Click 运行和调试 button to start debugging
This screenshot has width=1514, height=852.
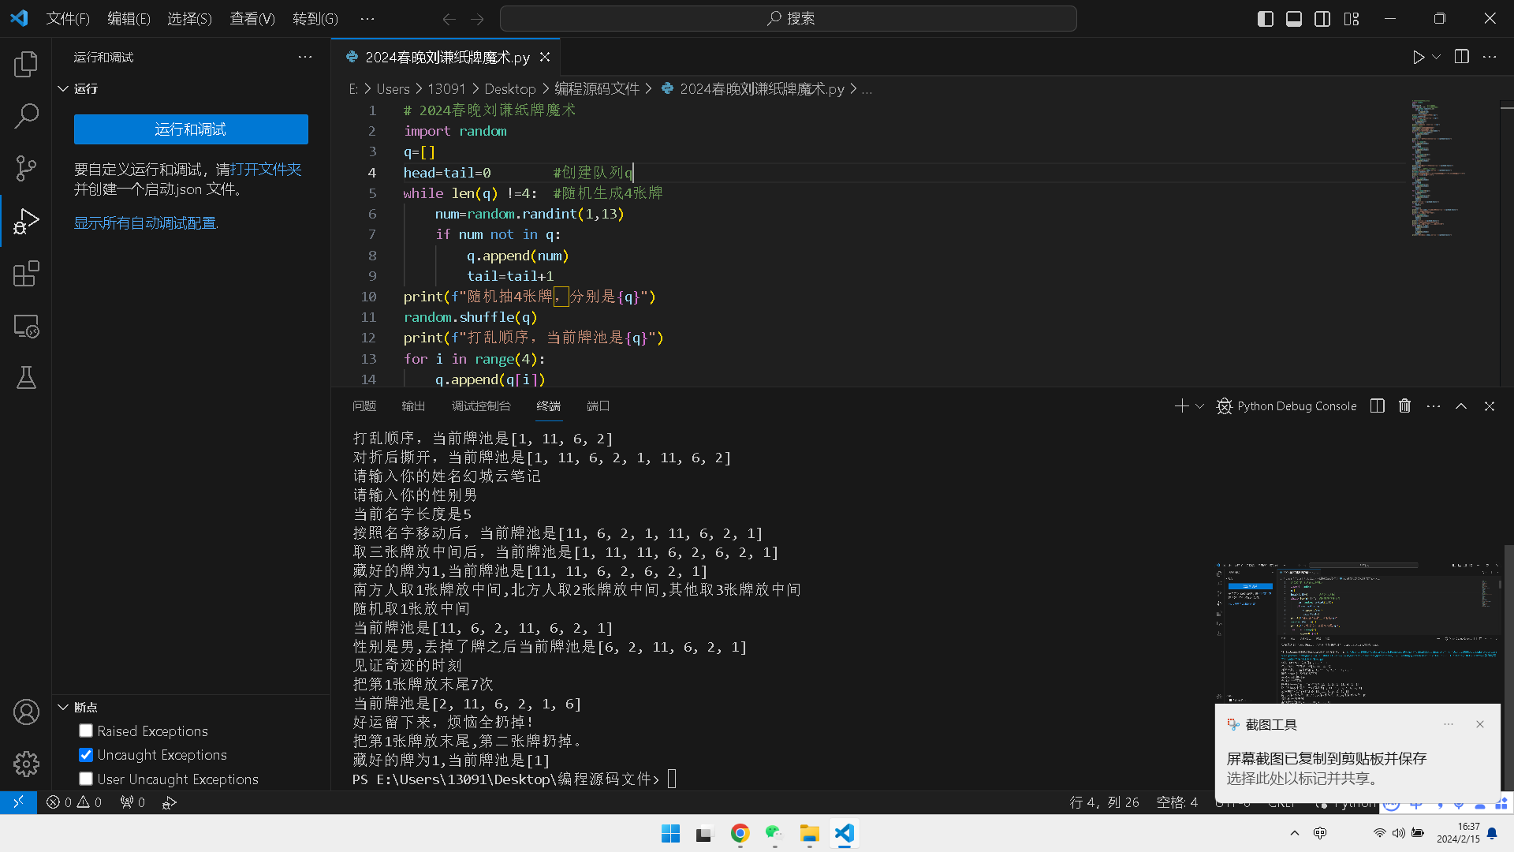coord(192,129)
